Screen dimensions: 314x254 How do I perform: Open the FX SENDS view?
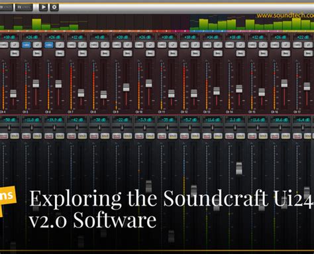click(x=24, y=7)
